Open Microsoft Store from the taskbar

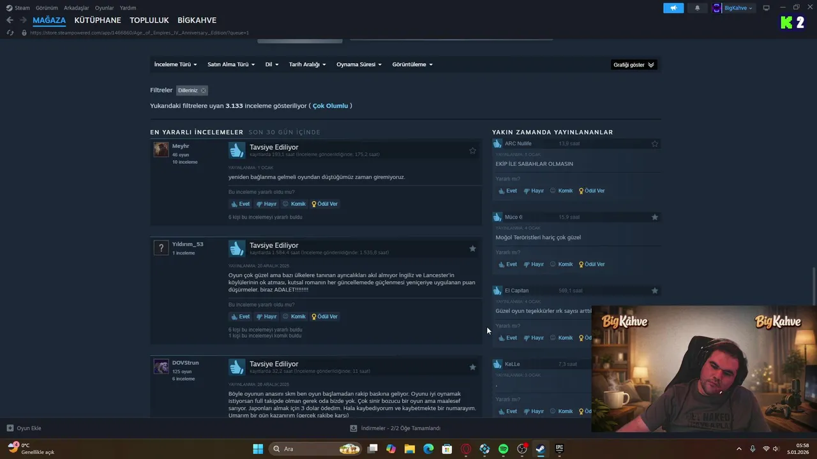447,449
